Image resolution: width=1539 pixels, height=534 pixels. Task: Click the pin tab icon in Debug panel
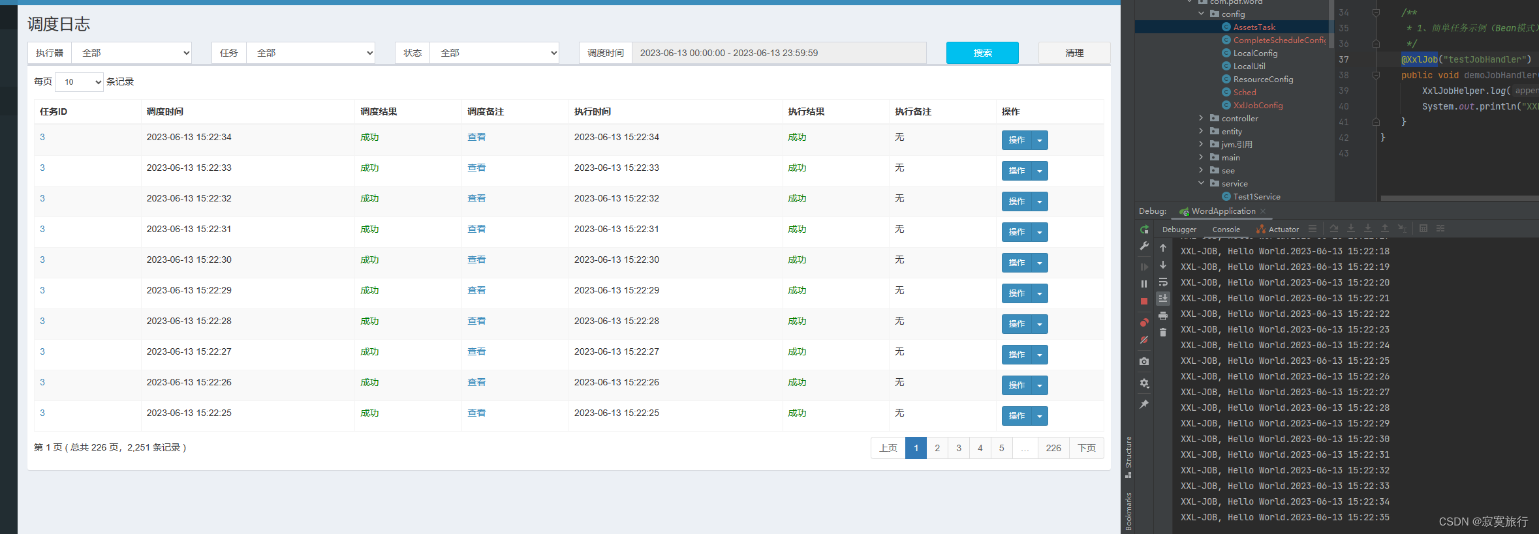(x=1144, y=404)
